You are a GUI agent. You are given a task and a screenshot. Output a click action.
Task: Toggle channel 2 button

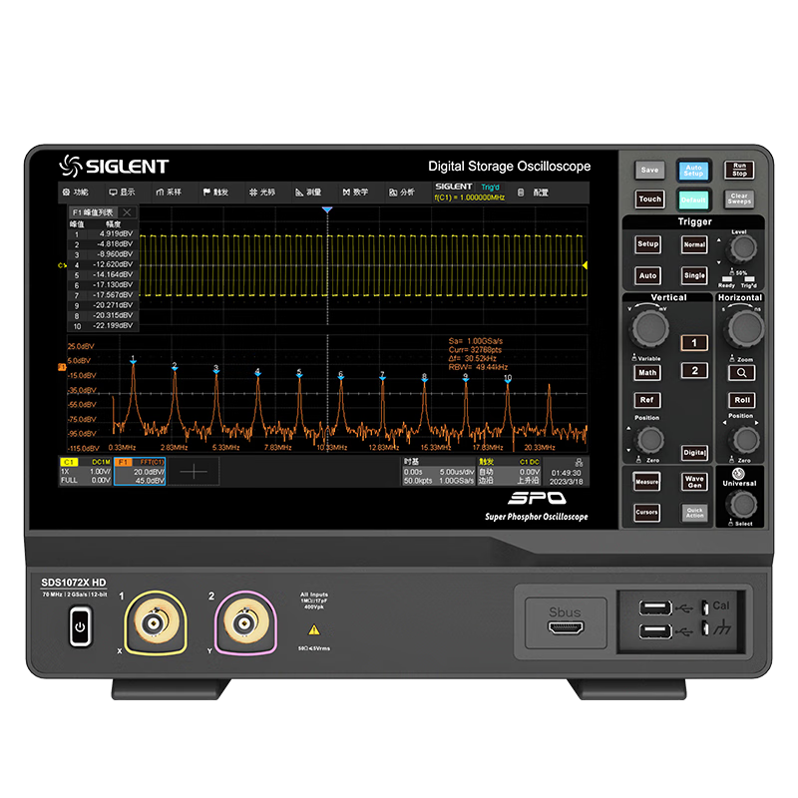click(x=694, y=371)
